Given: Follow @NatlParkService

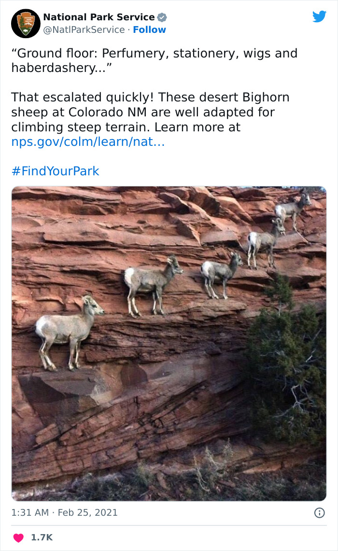Looking at the screenshot, I should tap(150, 29).
